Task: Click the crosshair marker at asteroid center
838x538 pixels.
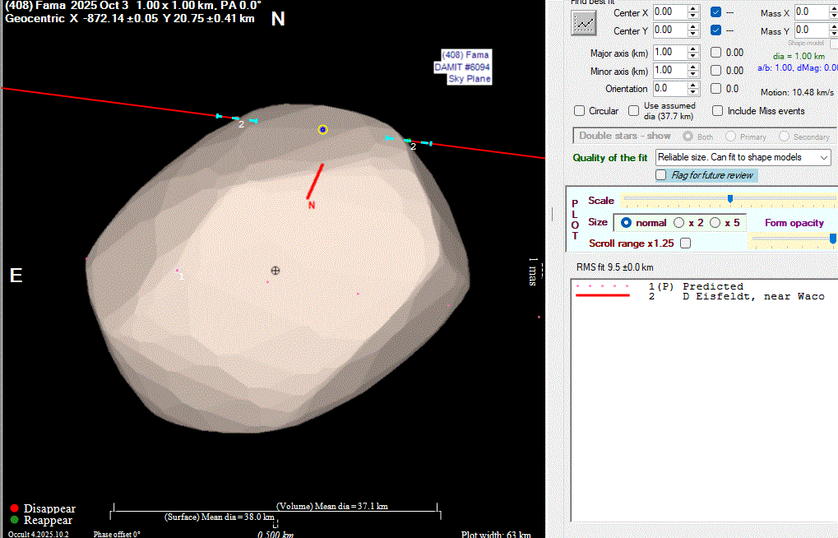Action: tap(275, 271)
